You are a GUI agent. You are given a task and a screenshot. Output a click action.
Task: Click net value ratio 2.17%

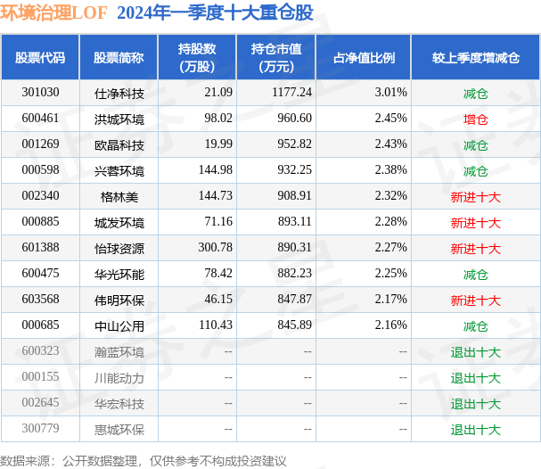[x=391, y=300]
